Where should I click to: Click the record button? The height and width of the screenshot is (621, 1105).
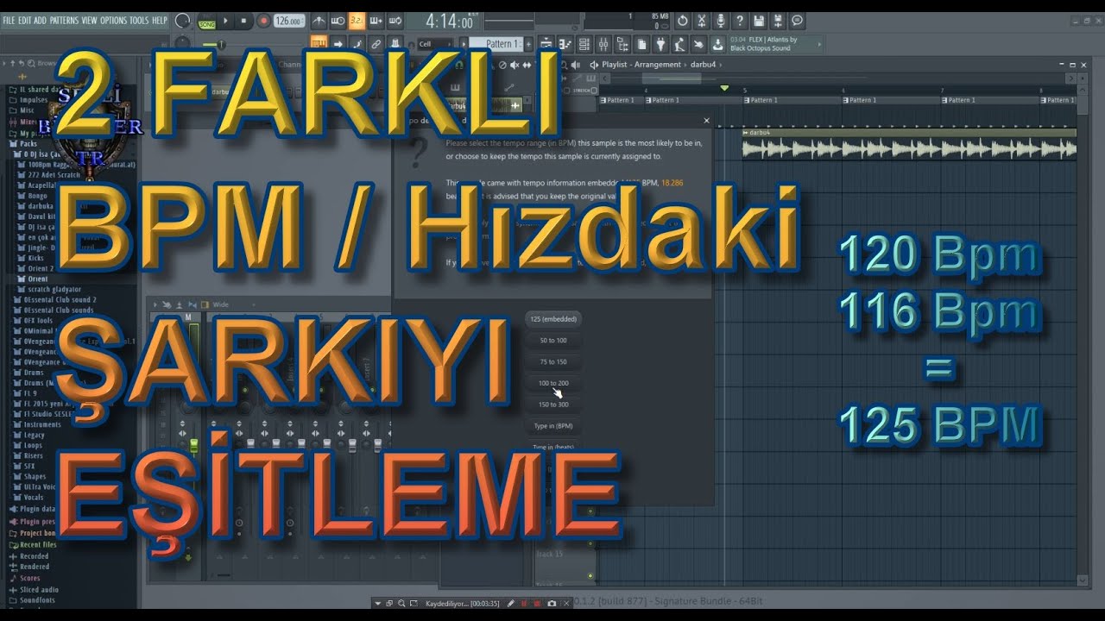pyautogui.click(x=263, y=21)
